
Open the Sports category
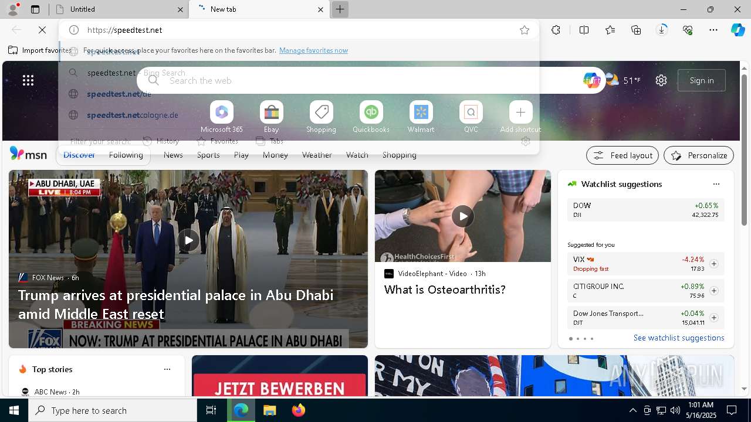[208, 155]
